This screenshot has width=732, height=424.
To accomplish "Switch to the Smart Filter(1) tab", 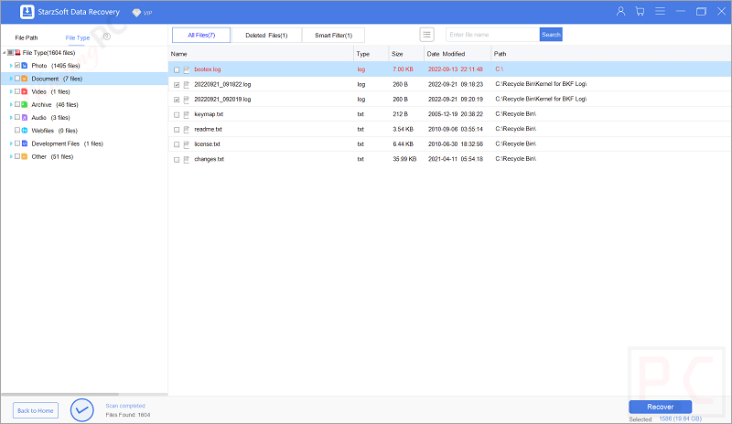I will tap(333, 35).
